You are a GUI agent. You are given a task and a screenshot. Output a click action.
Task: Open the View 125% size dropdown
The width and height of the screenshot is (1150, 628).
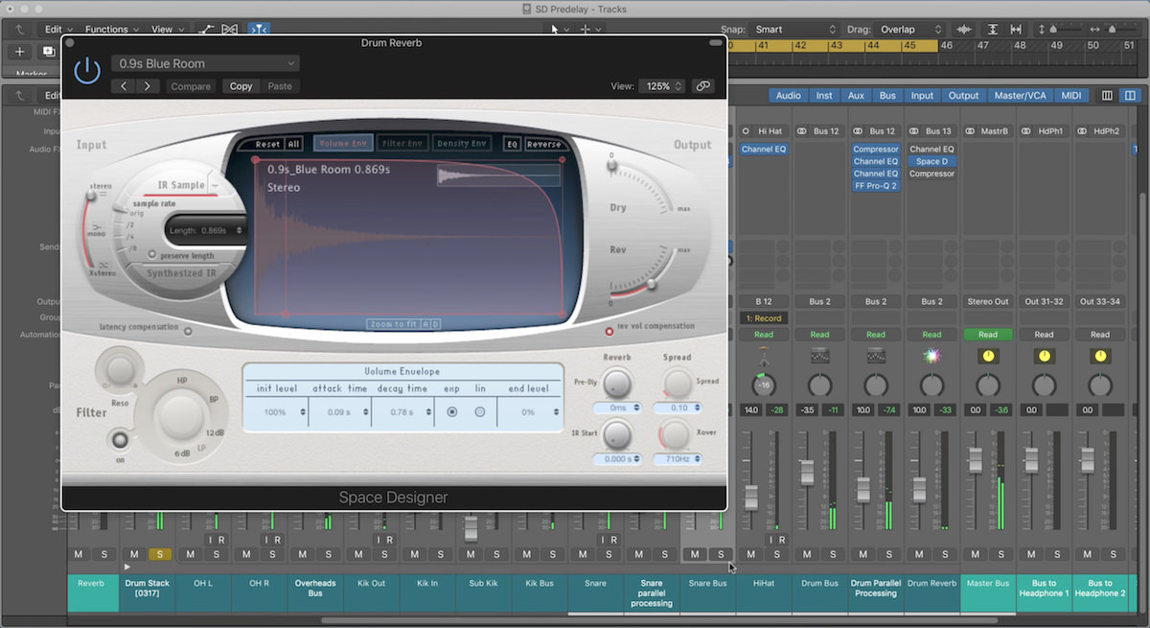coord(663,86)
